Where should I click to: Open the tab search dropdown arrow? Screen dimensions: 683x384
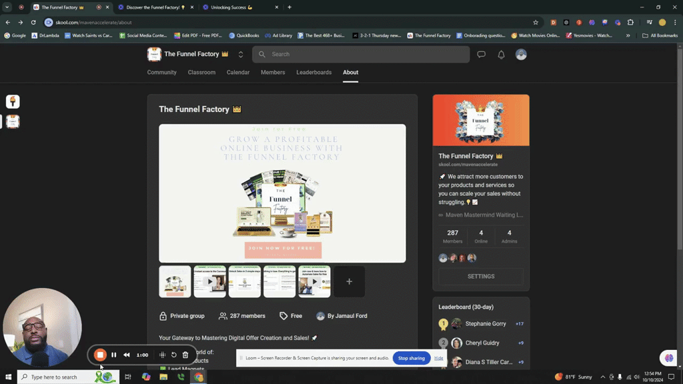pos(7,7)
